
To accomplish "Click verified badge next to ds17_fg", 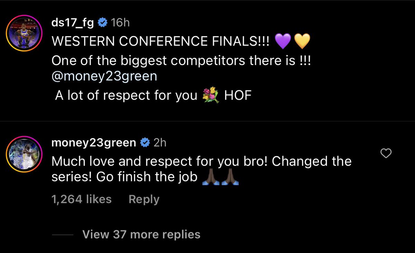I will coord(102,23).
